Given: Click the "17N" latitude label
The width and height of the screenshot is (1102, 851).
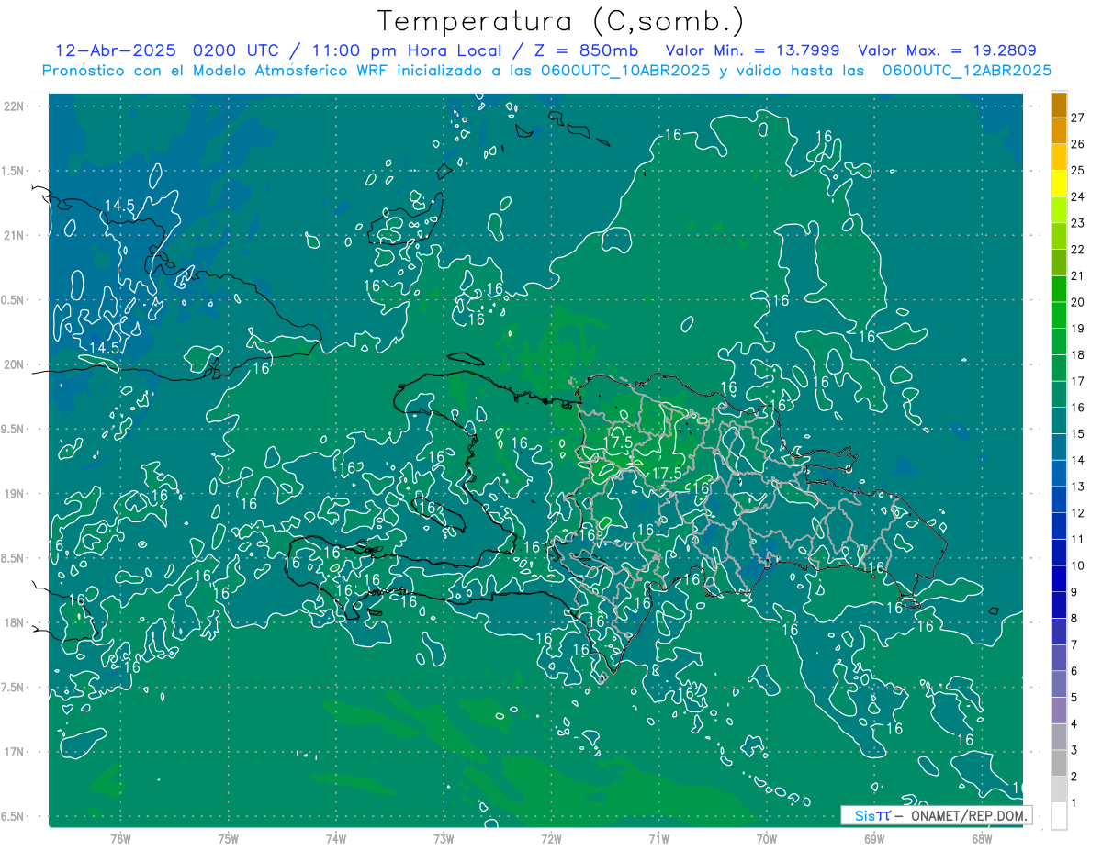Looking at the screenshot, I should [x=13, y=752].
